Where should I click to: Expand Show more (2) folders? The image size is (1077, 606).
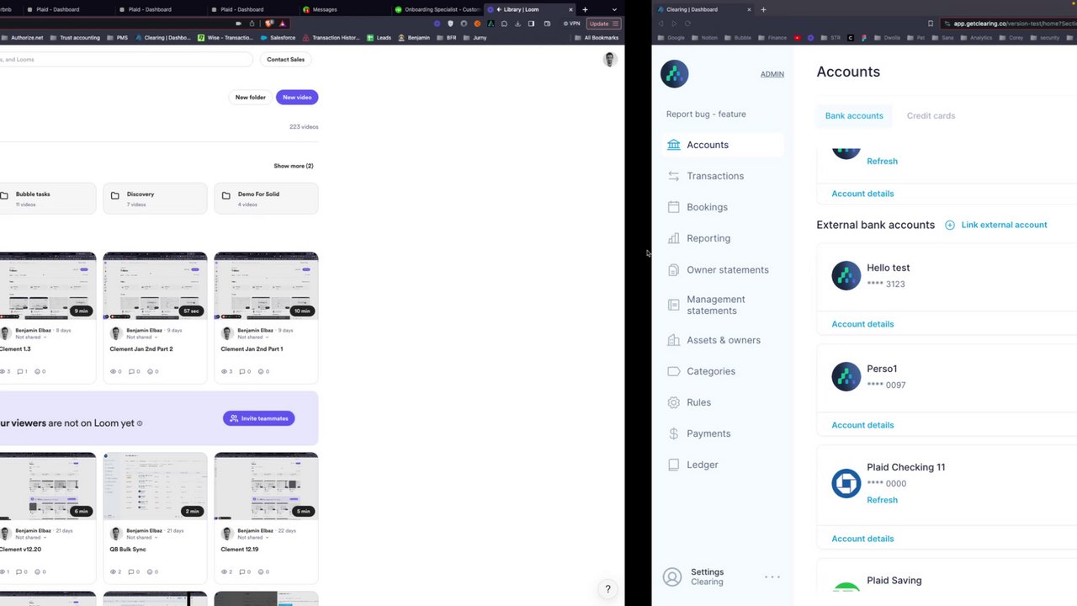[293, 166]
